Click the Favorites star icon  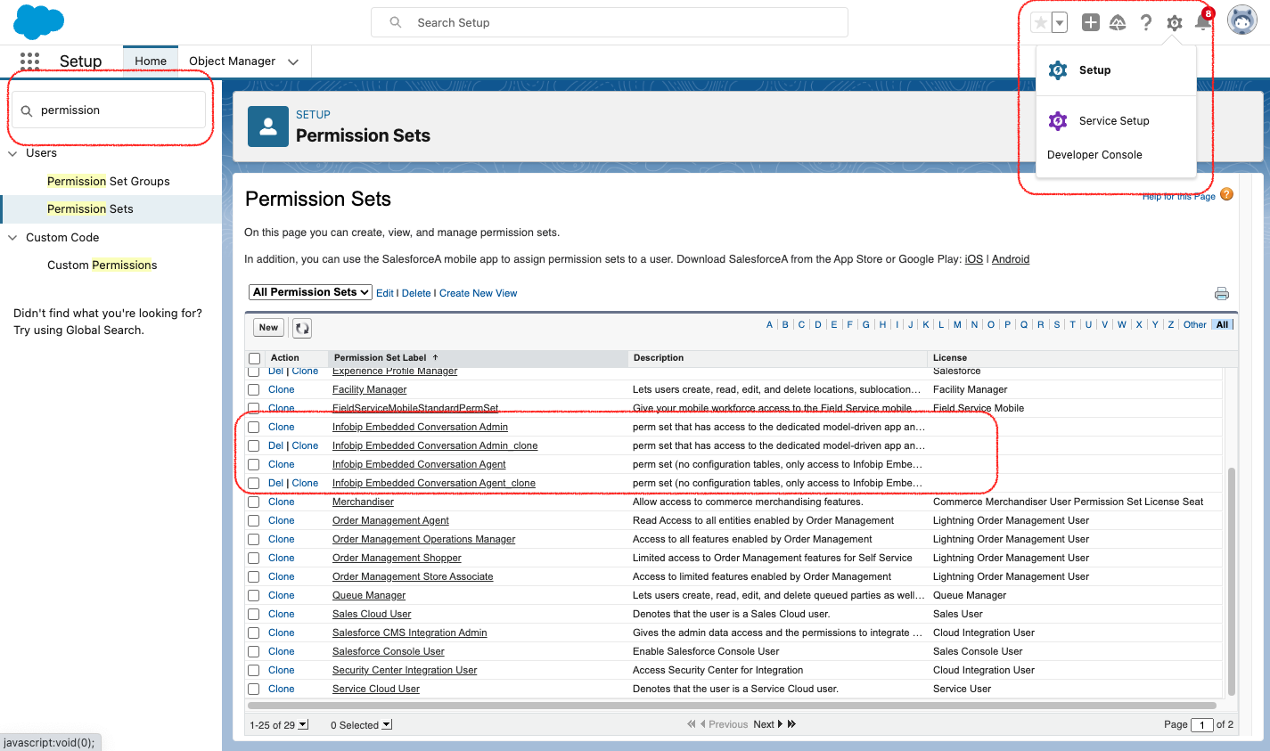pyautogui.click(x=1040, y=22)
